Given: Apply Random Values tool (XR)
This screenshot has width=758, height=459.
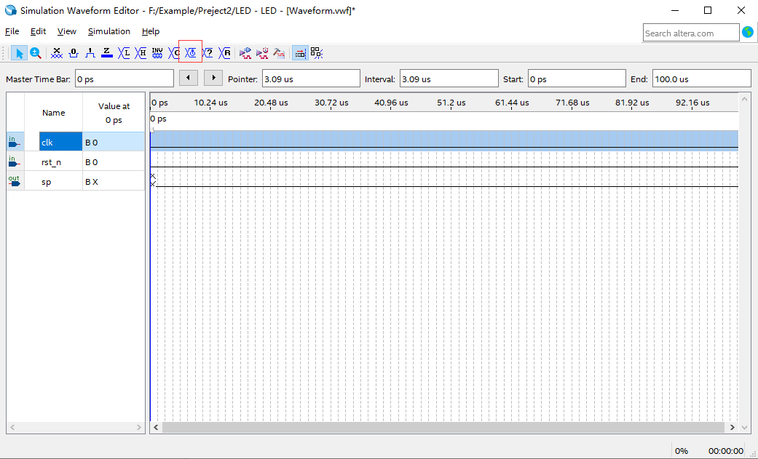Looking at the screenshot, I should click(224, 52).
